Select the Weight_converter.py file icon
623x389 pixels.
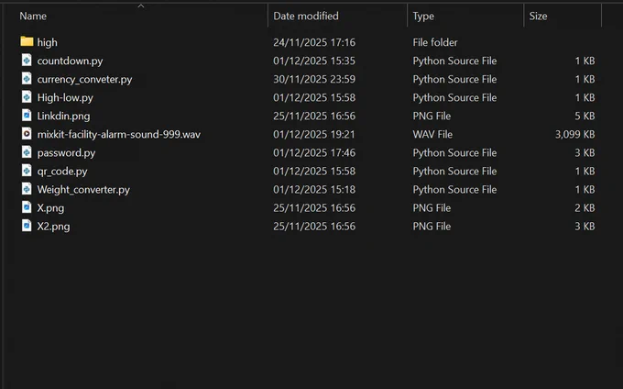[27, 188]
